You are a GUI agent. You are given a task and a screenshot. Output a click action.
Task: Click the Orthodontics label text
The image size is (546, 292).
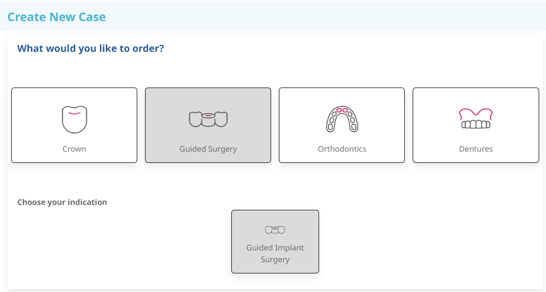[x=342, y=149]
